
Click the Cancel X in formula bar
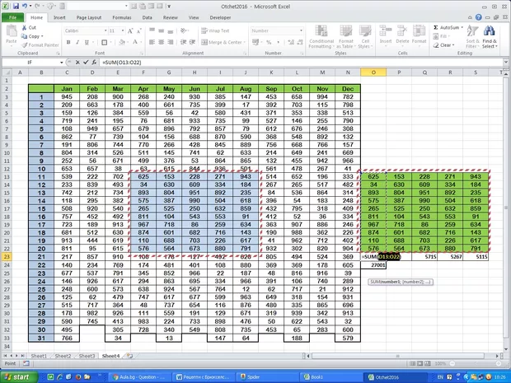(x=77, y=63)
